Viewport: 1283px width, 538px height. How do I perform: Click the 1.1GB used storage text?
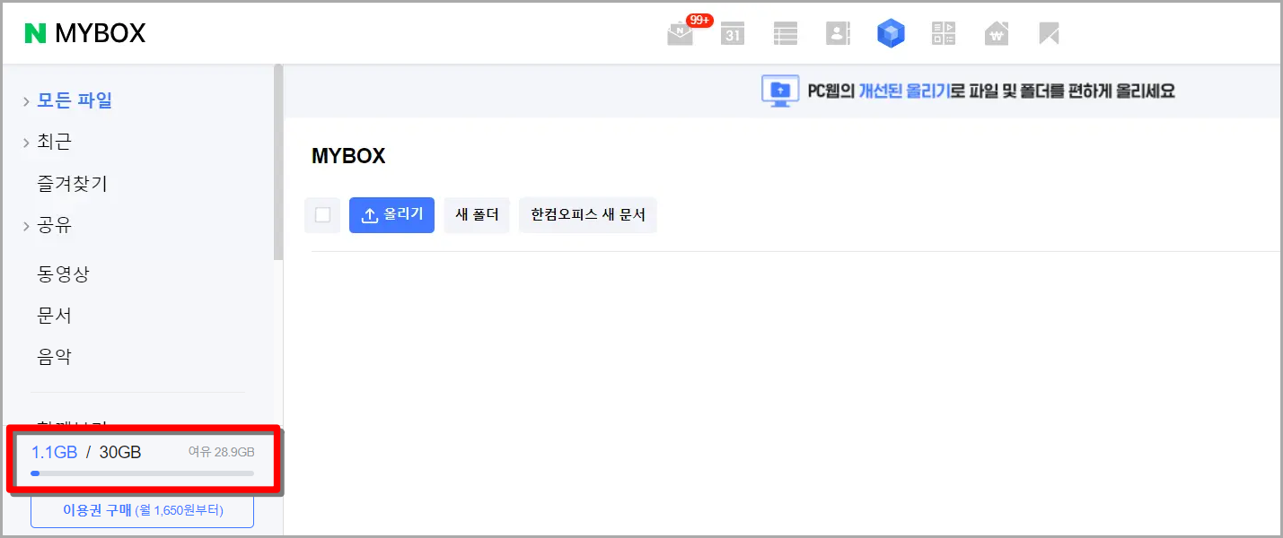coord(54,452)
